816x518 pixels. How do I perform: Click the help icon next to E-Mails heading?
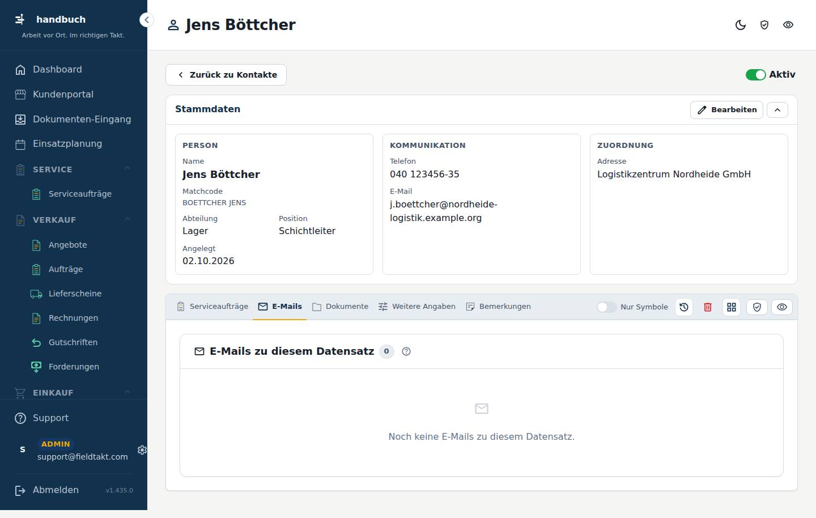coord(406,351)
